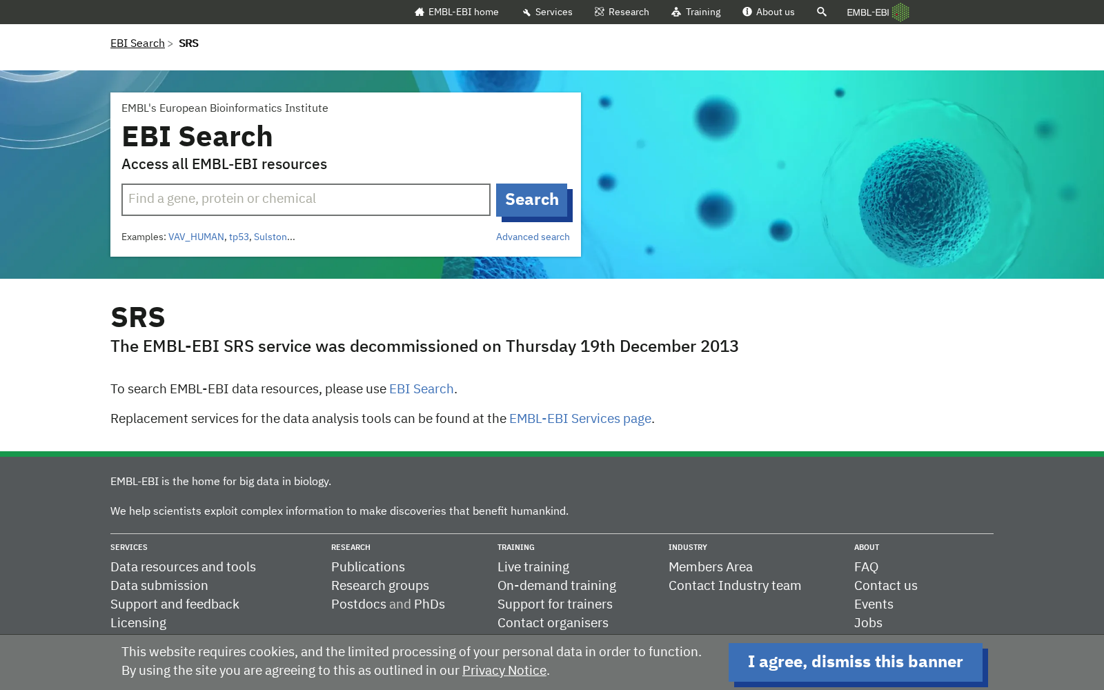Go to EBI Search breadcrumb link

click(x=137, y=43)
